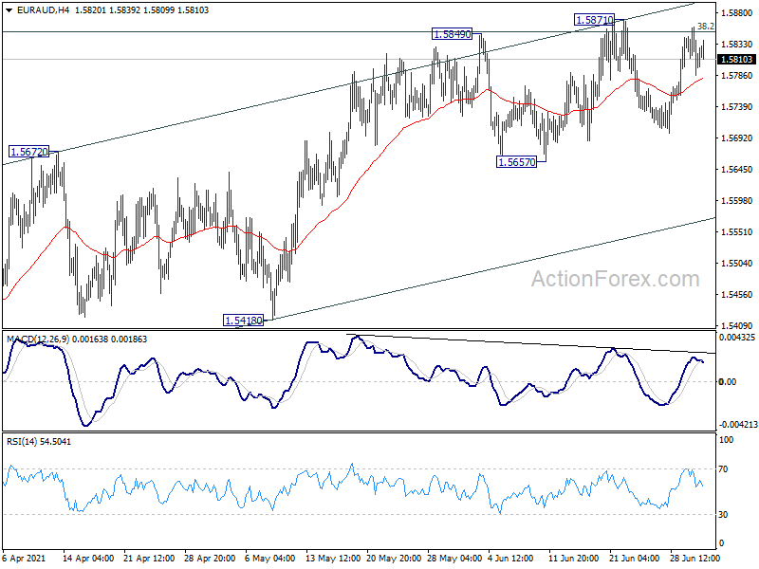Select the 1.58710 high price label
This screenshot has height=569, width=759.
[x=594, y=20]
